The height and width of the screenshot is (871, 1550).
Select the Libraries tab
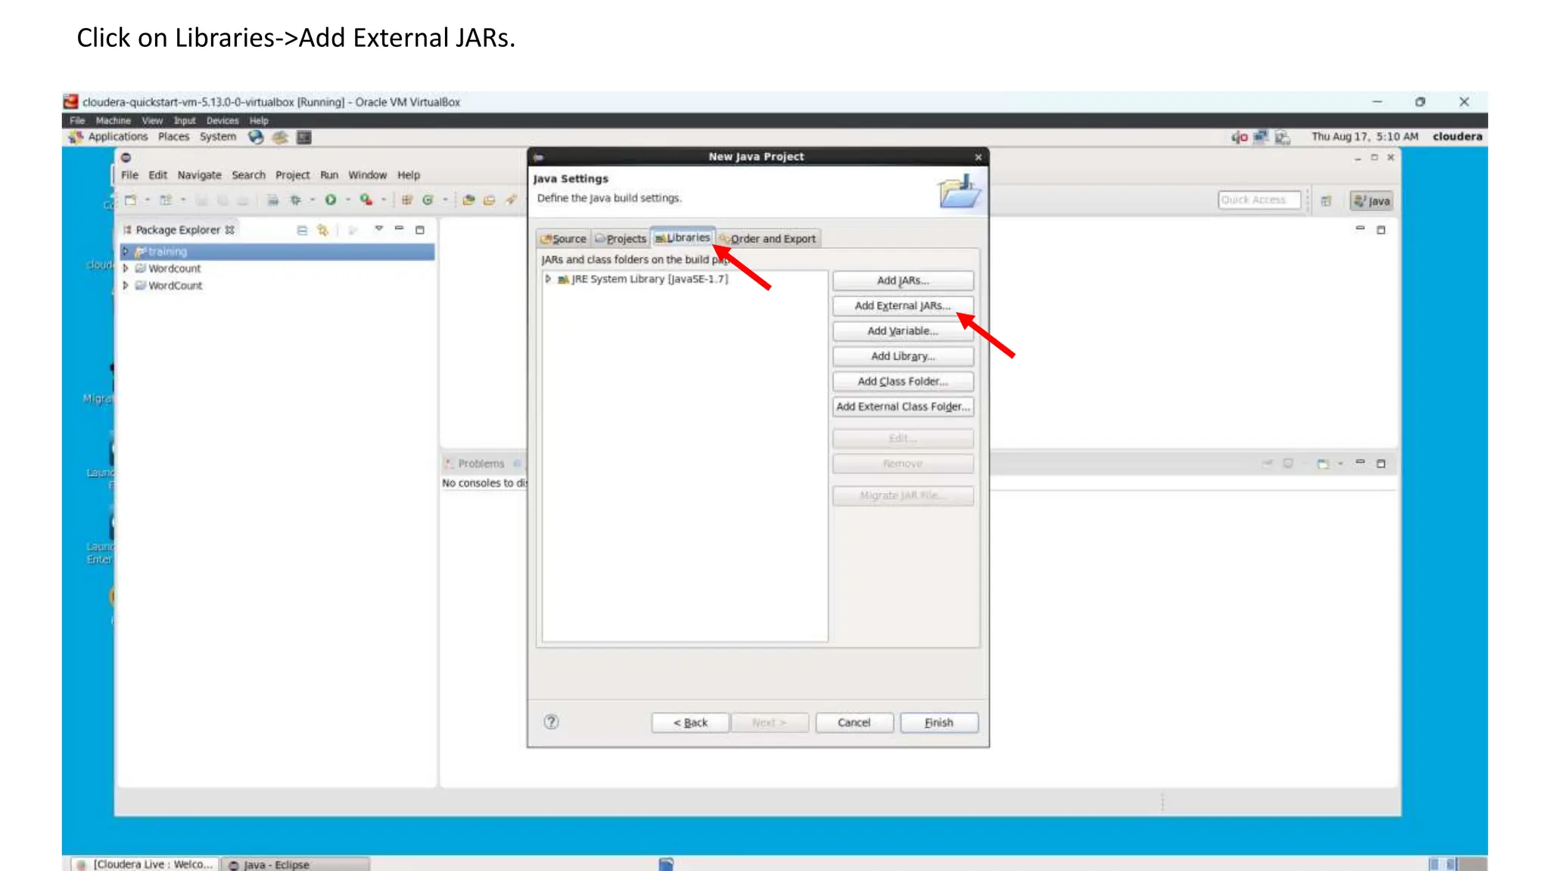683,237
